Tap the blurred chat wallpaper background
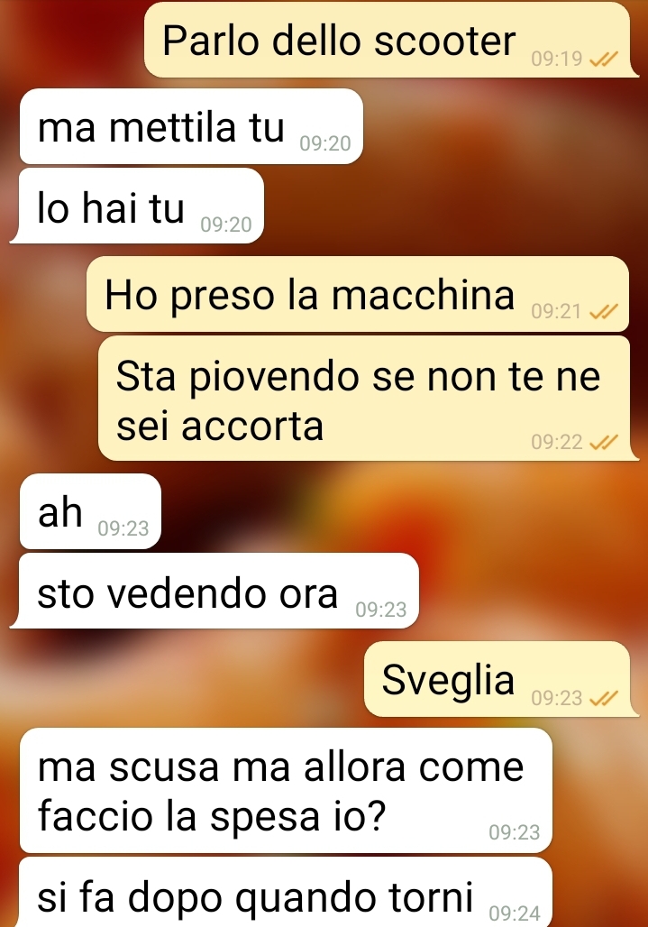This screenshot has height=927, width=648. [502, 544]
